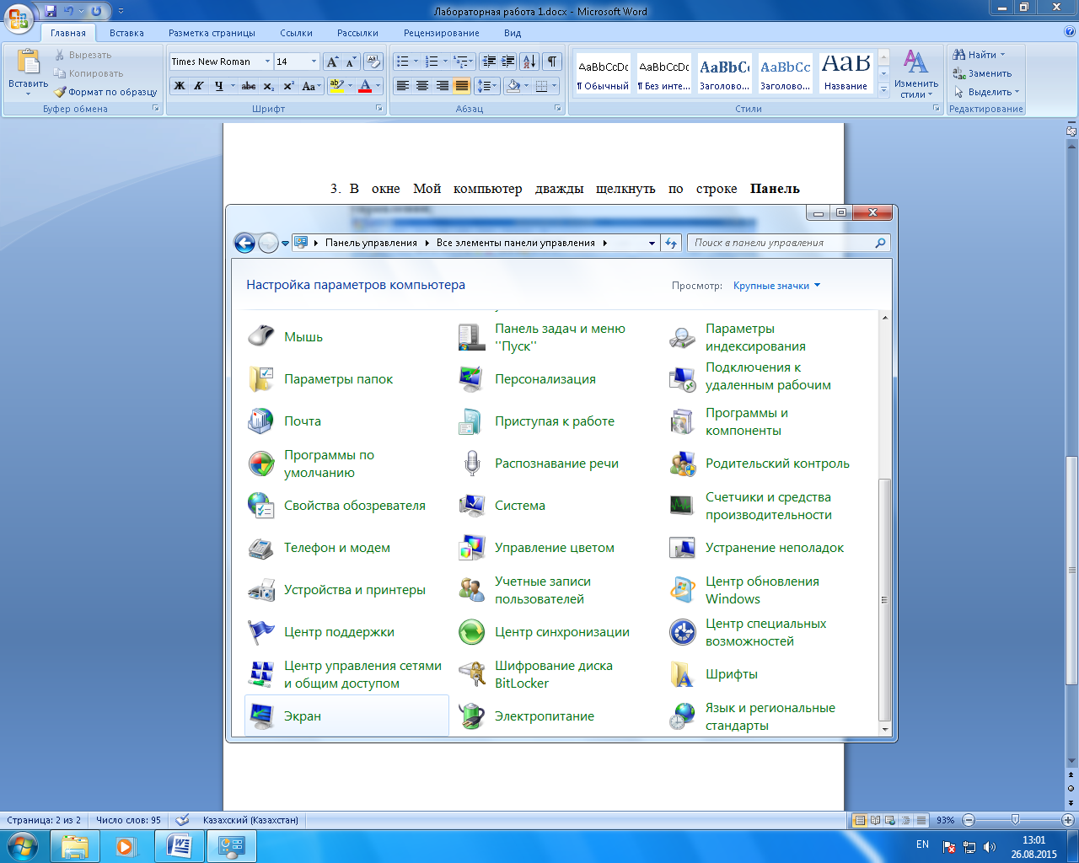
Task: Click the proofing check icon in status bar
Action: pyautogui.click(x=182, y=820)
